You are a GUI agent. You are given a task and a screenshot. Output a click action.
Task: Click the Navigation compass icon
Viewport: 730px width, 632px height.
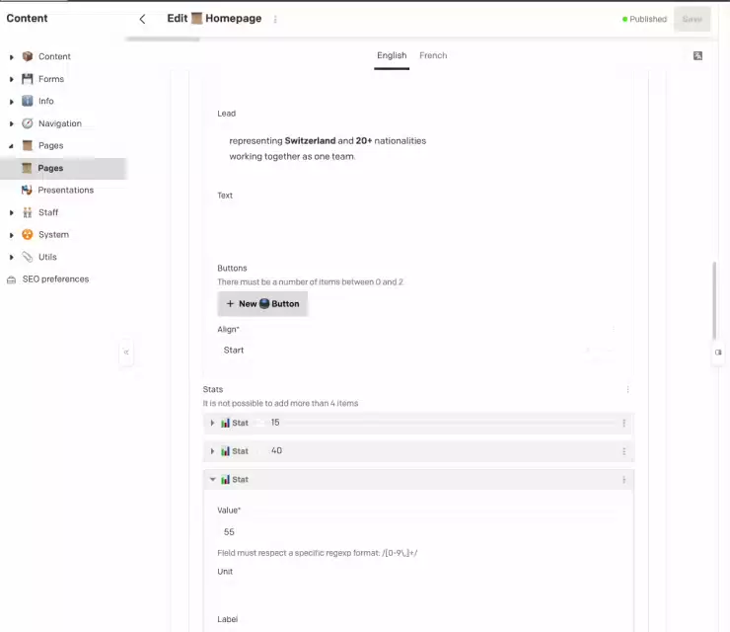(x=28, y=123)
